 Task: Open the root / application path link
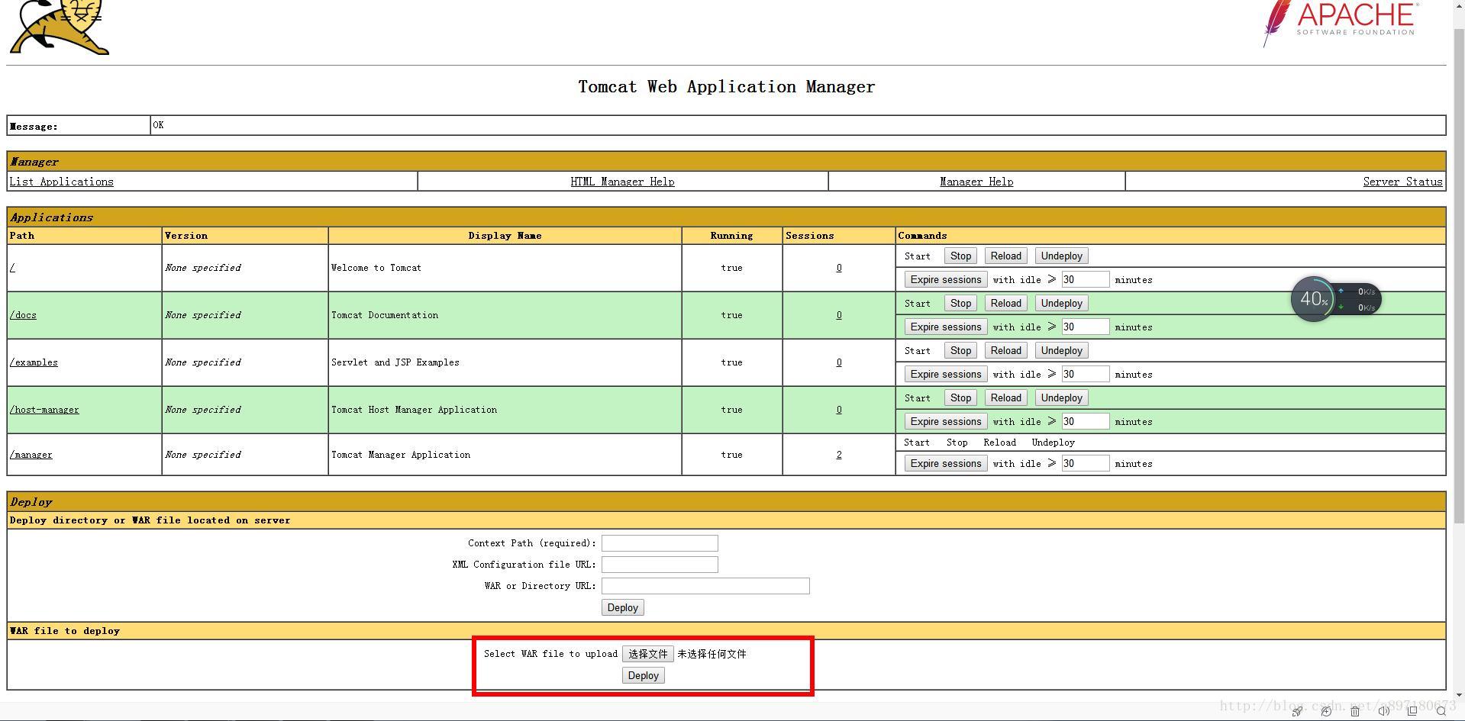point(12,268)
